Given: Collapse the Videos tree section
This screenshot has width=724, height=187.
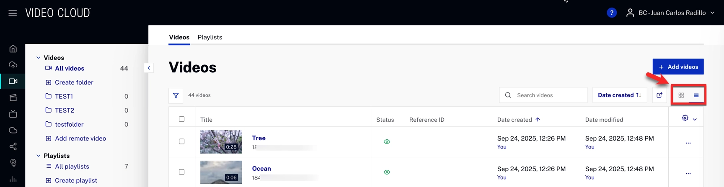Looking at the screenshot, I should click(x=39, y=58).
